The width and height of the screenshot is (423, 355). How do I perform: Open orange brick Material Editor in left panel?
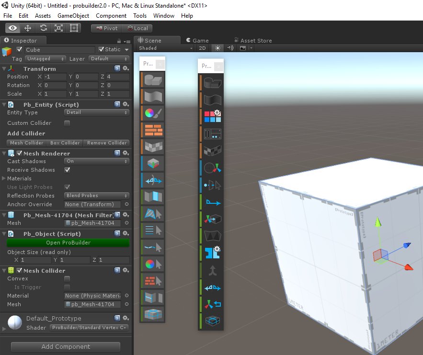click(x=153, y=130)
